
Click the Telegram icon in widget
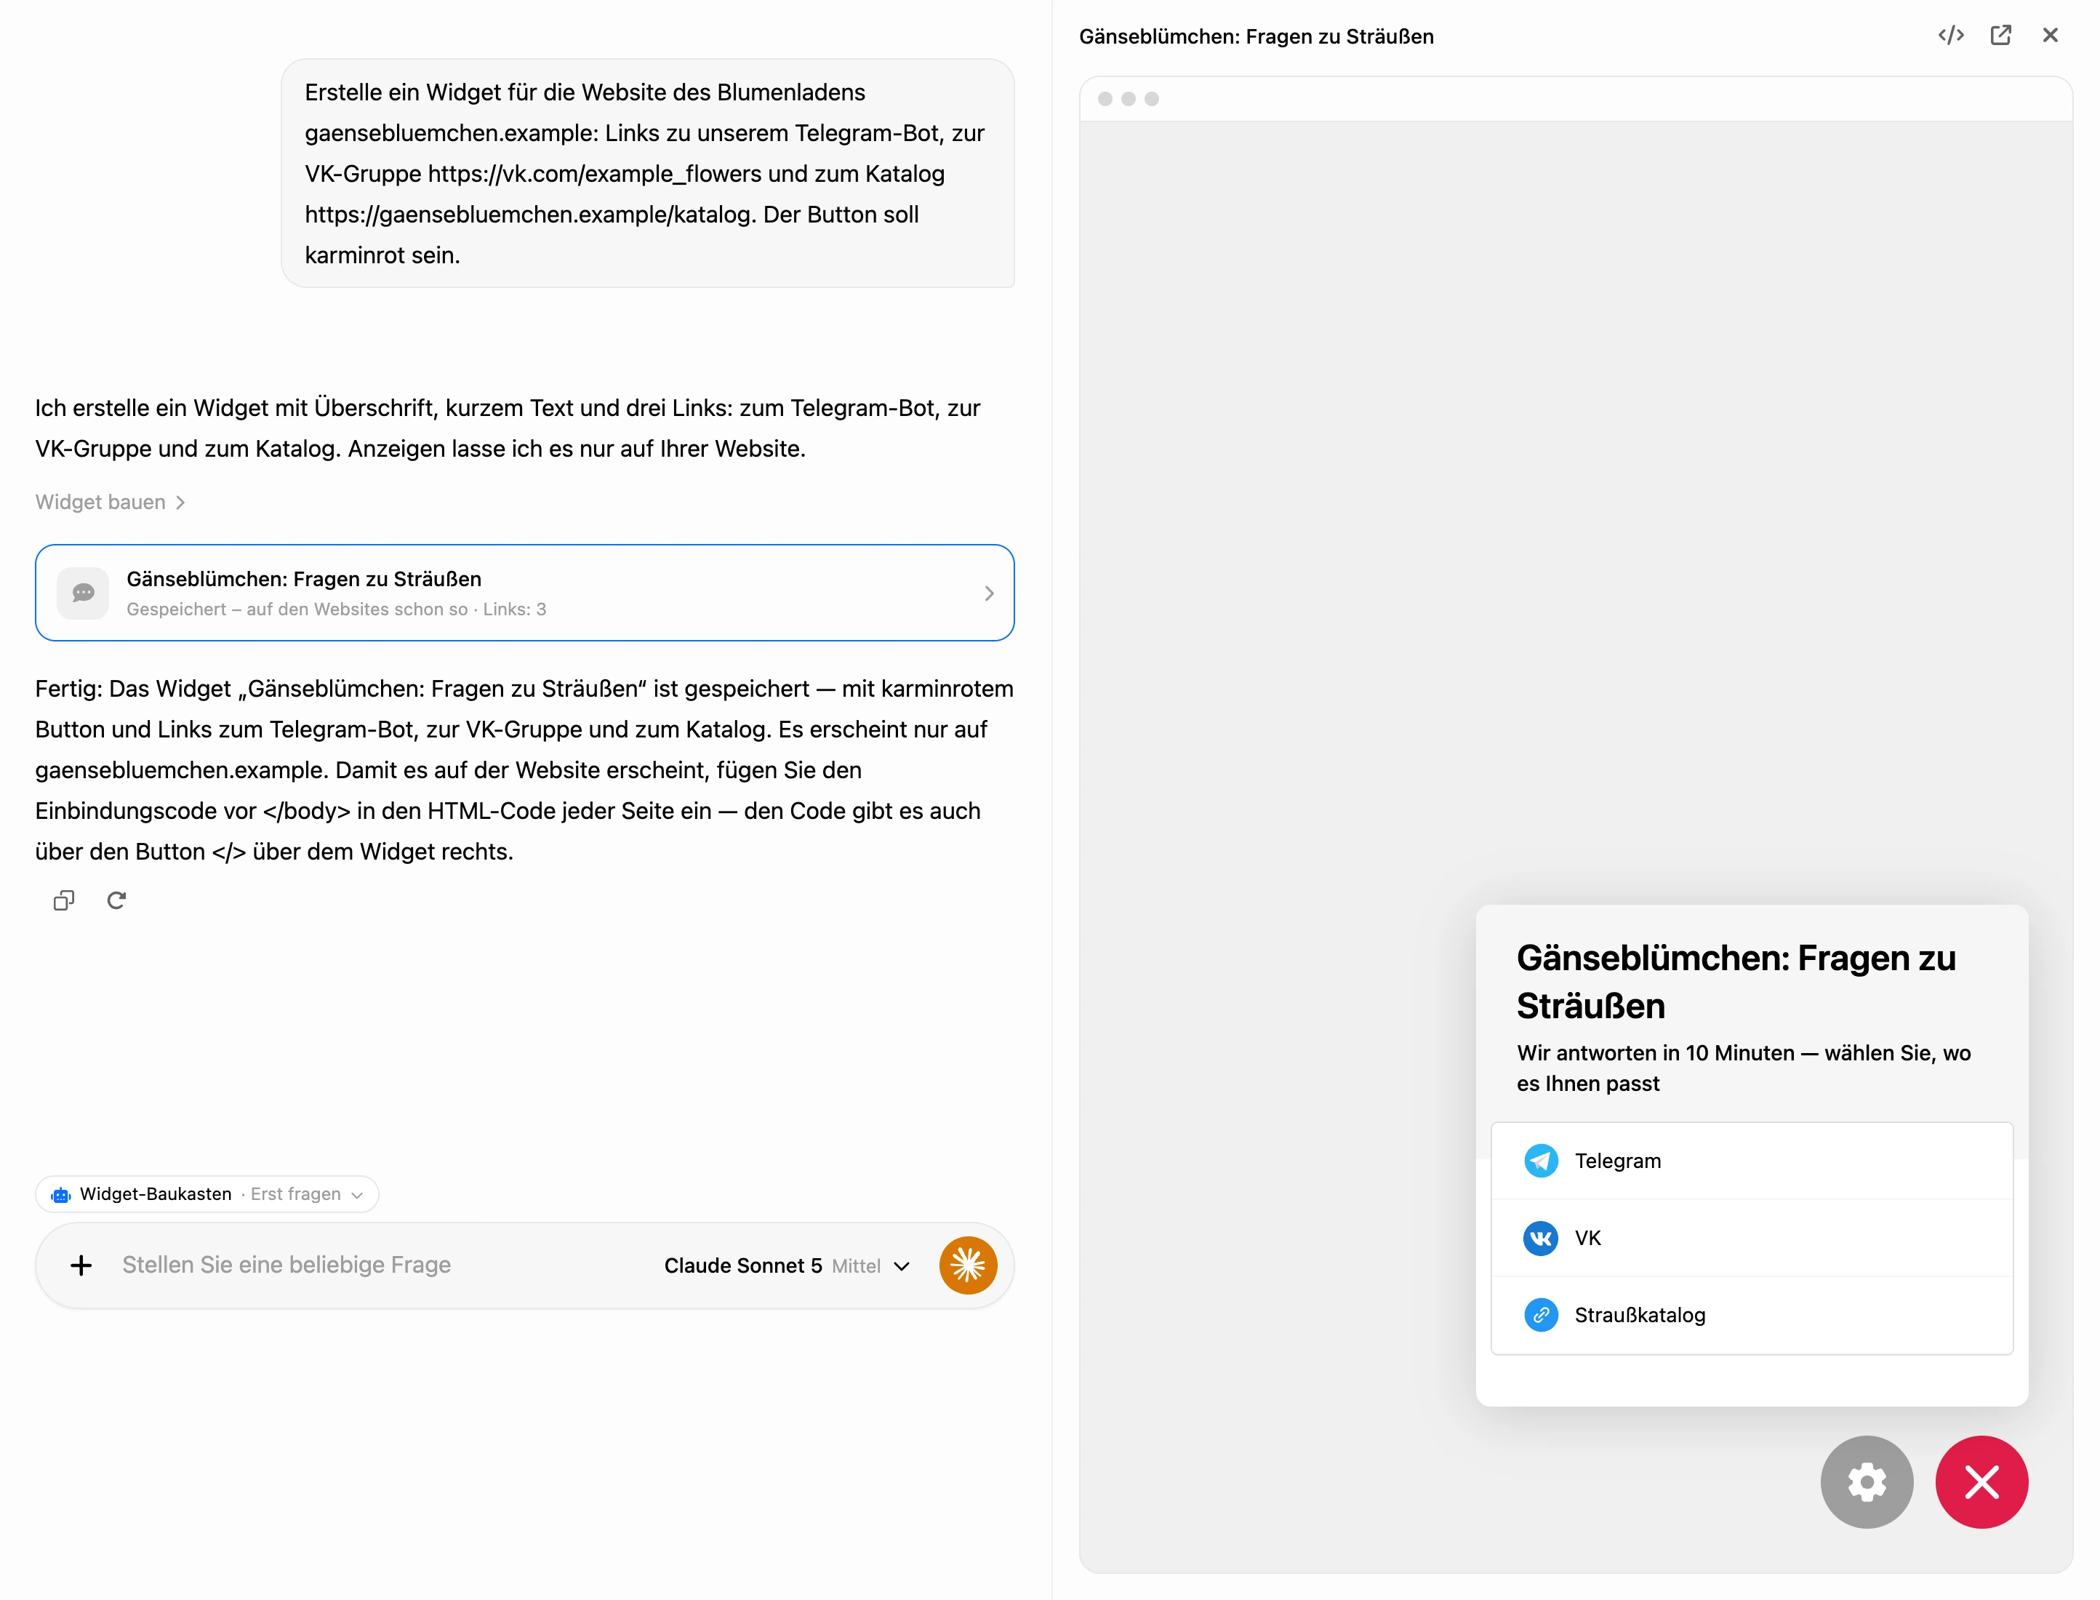tap(1542, 1161)
